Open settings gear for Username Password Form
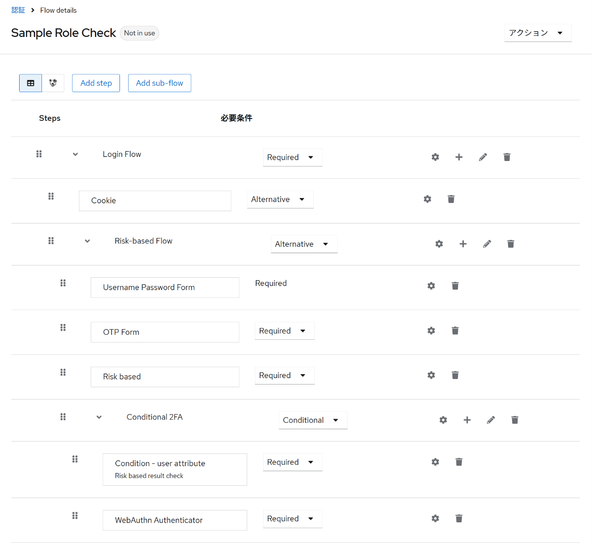592x551 pixels. pyautogui.click(x=431, y=286)
